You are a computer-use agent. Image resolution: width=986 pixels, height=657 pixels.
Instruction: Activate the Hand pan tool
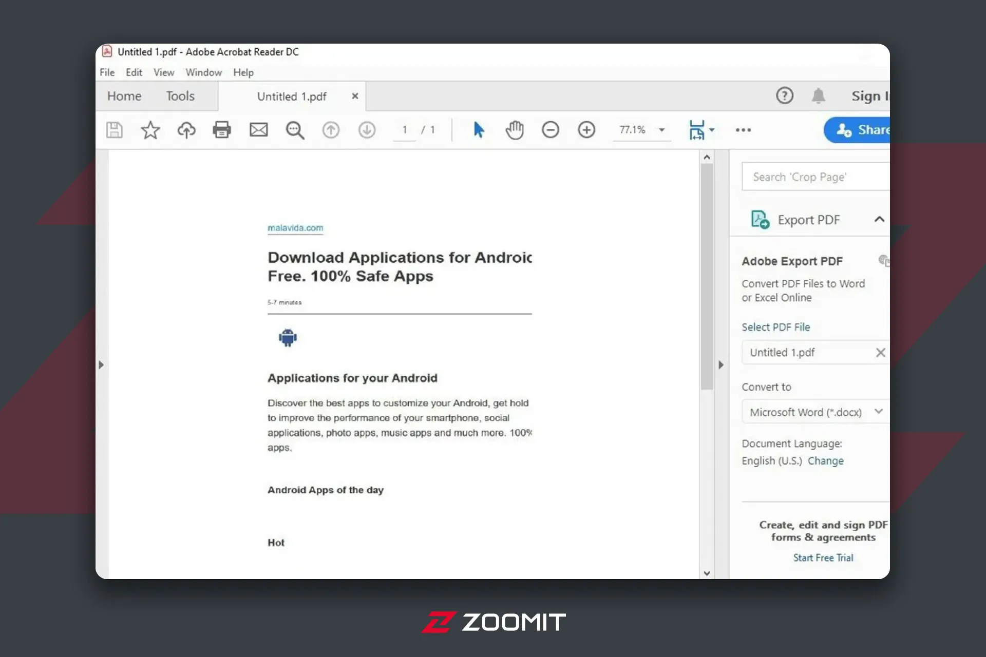(x=514, y=130)
